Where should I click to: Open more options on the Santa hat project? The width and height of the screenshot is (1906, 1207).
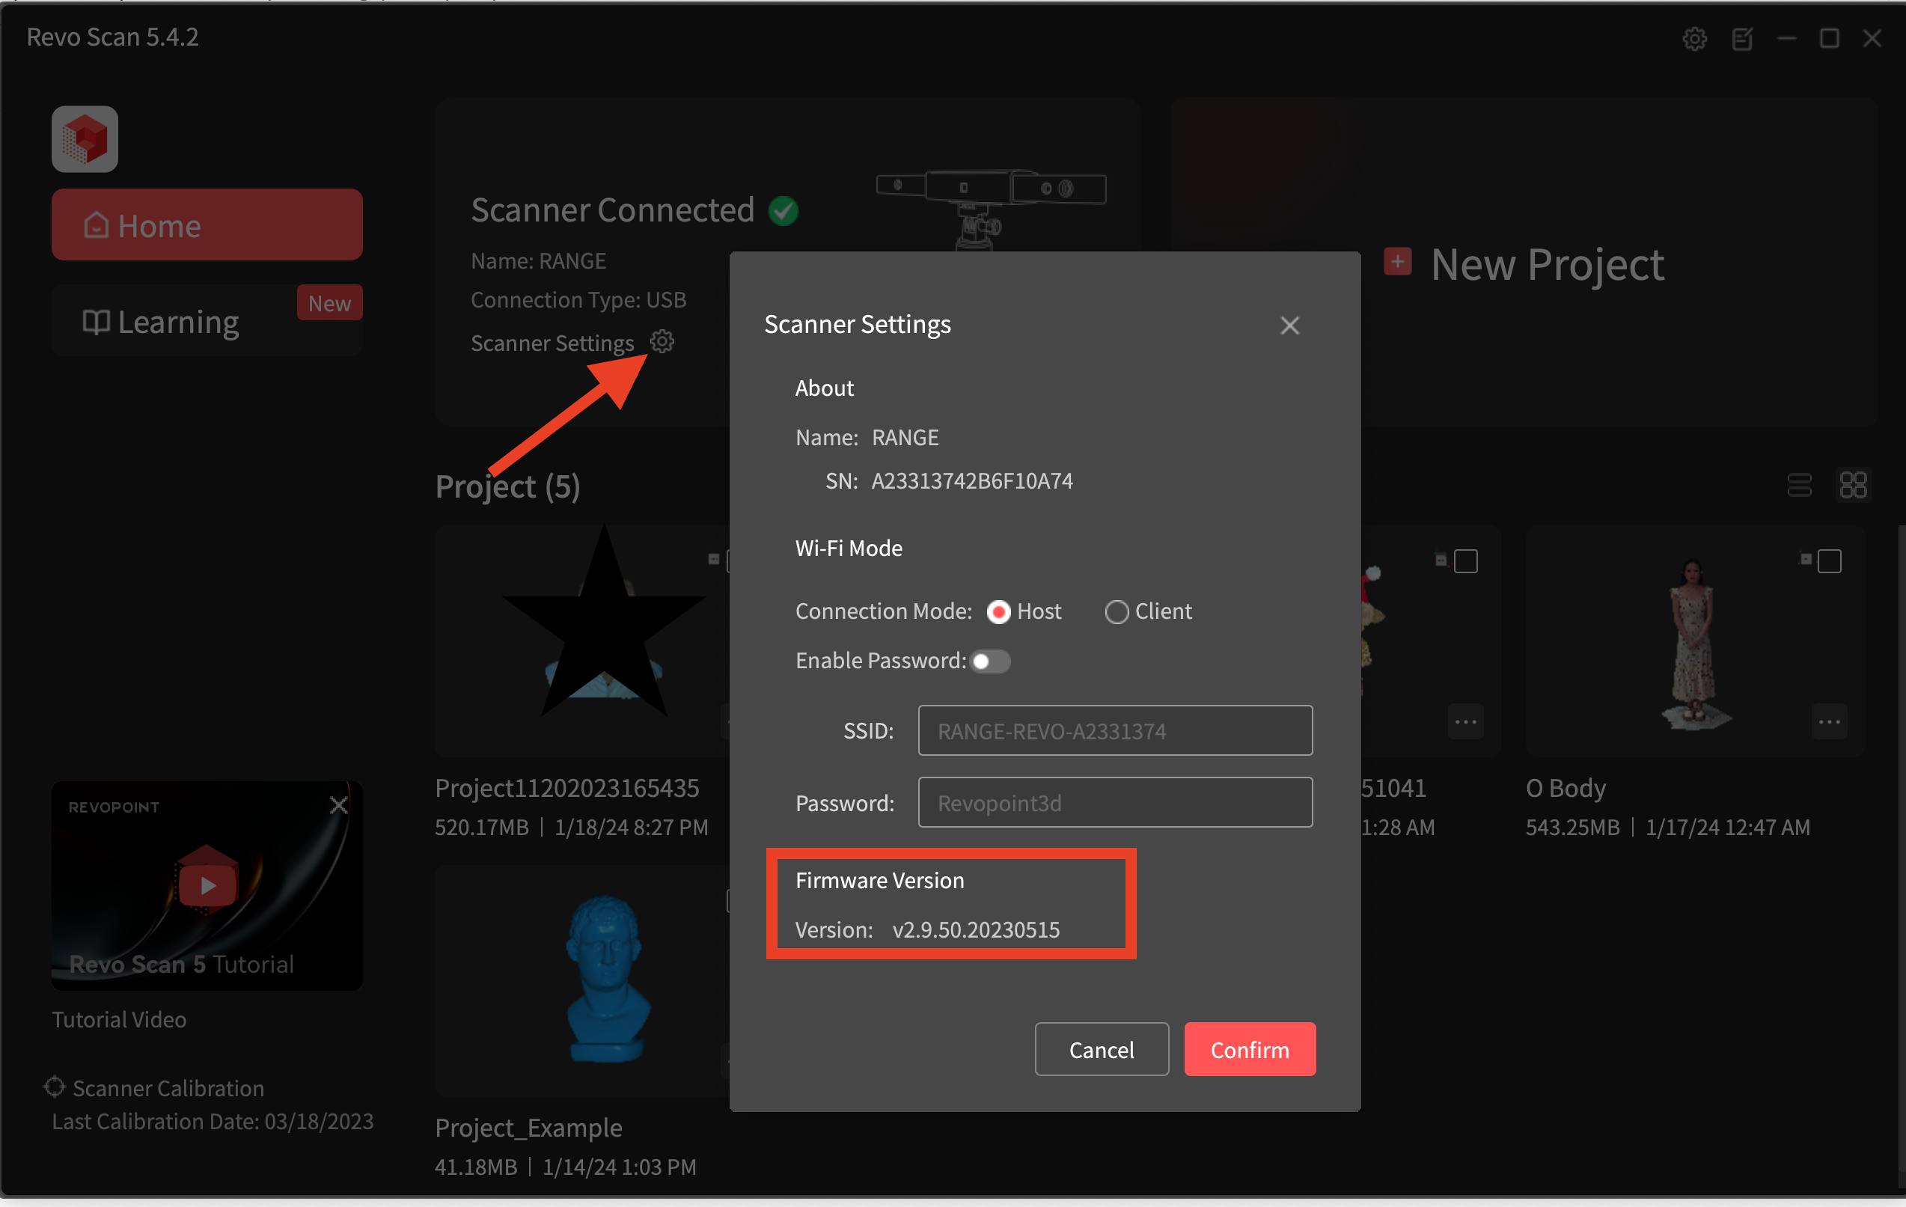tap(1465, 721)
